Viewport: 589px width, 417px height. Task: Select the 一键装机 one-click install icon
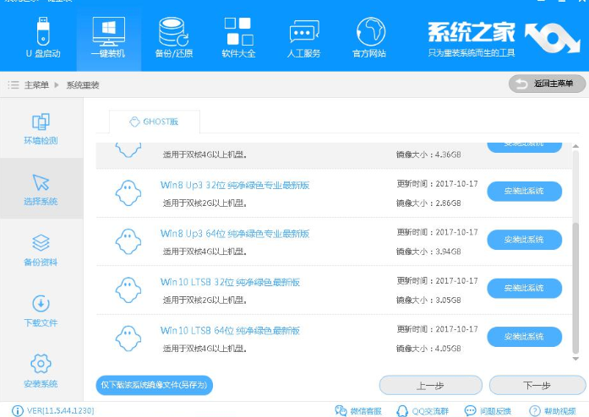(108, 37)
